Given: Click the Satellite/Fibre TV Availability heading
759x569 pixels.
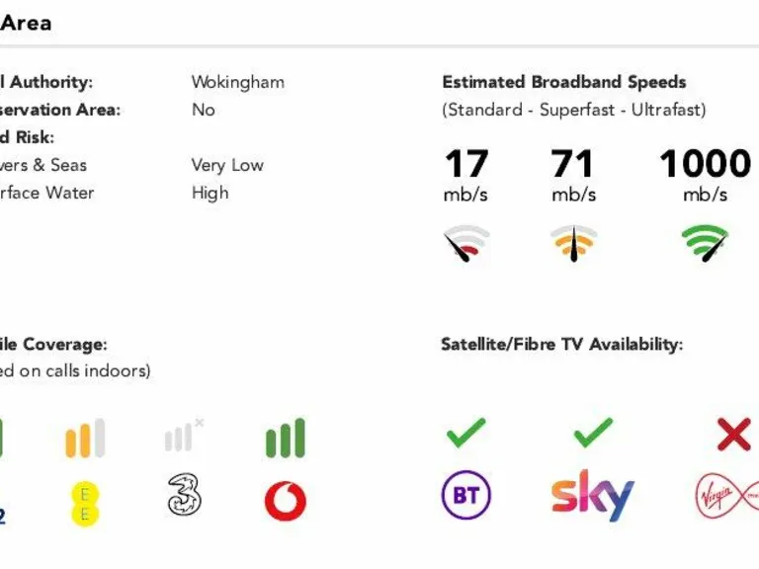Looking at the screenshot, I should [x=561, y=344].
